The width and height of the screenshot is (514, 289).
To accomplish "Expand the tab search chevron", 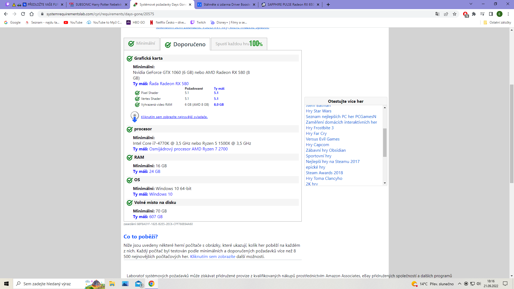I will [471, 4].
